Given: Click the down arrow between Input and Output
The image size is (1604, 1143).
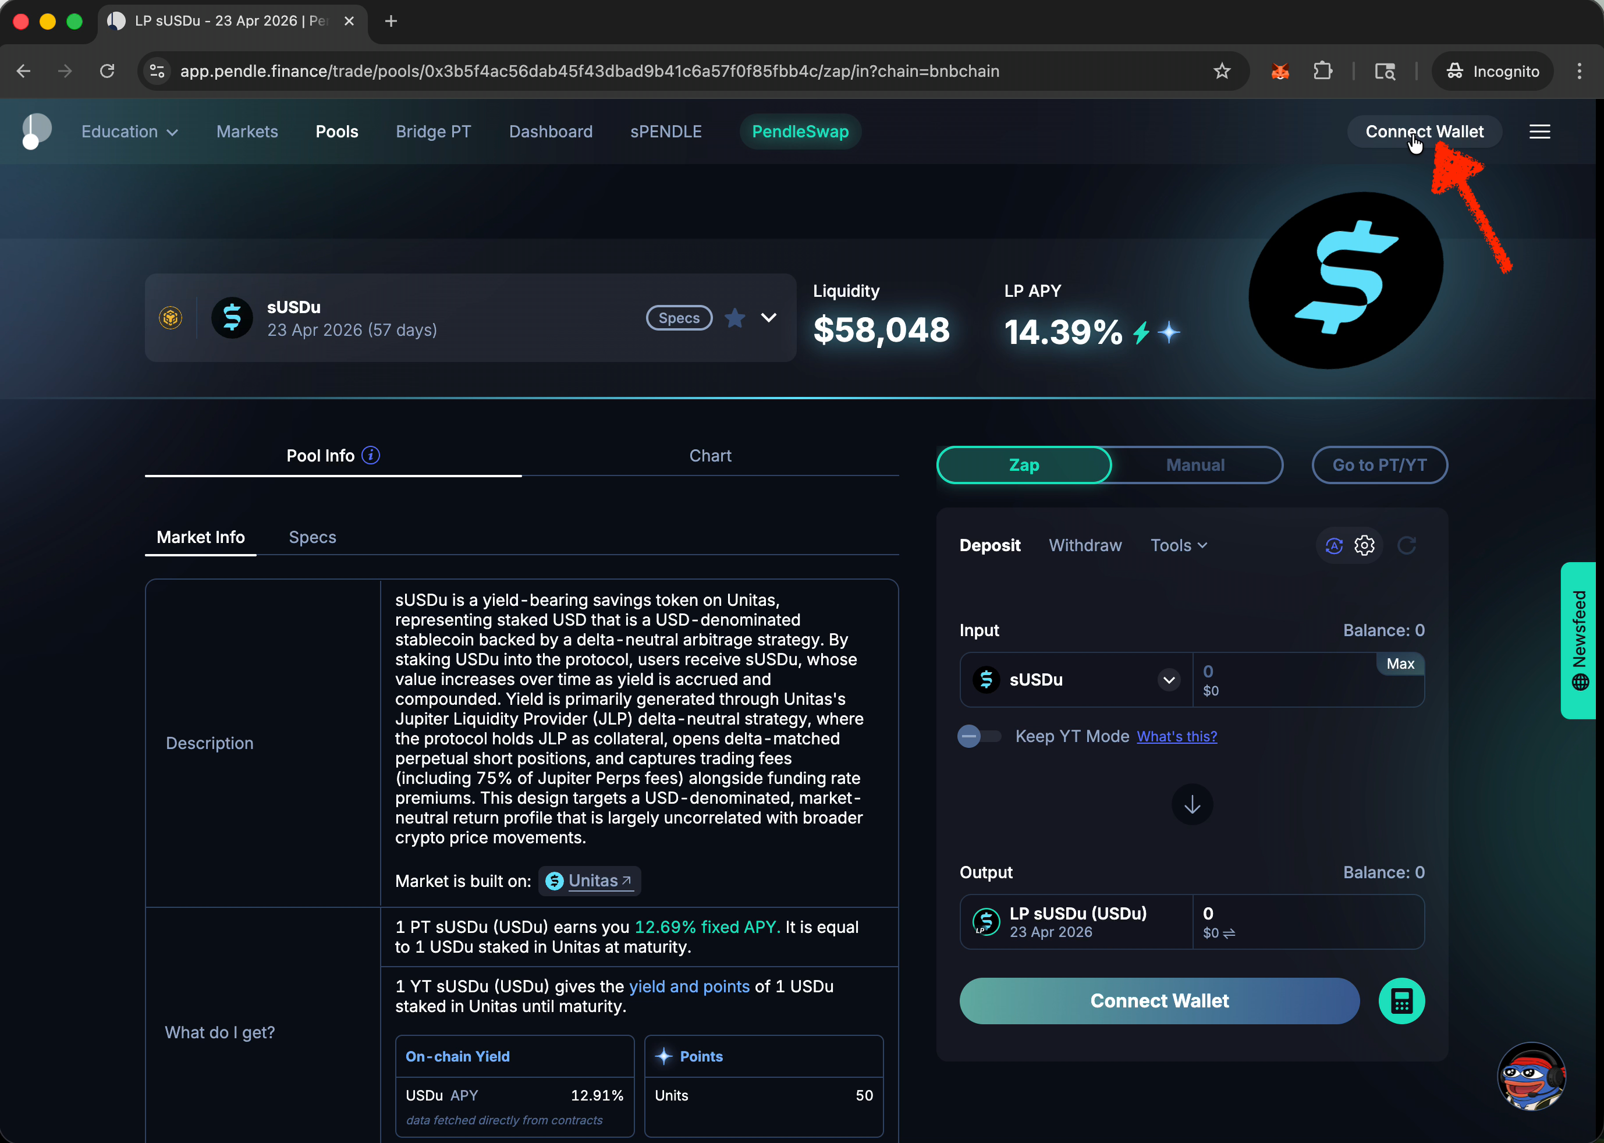Looking at the screenshot, I should coord(1191,804).
